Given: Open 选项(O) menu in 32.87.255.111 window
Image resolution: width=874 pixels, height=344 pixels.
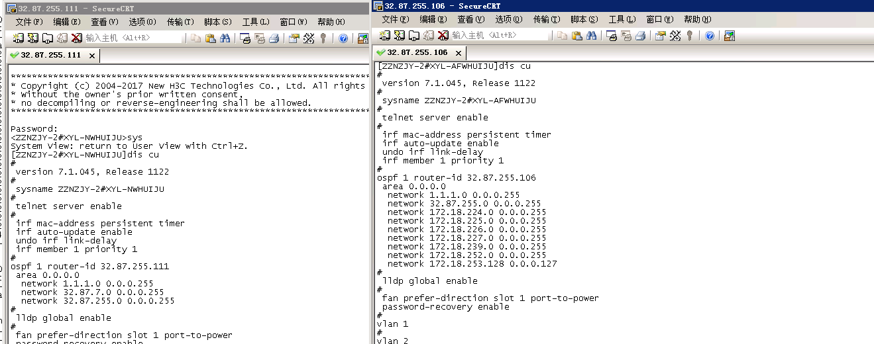Looking at the screenshot, I should point(142,22).
